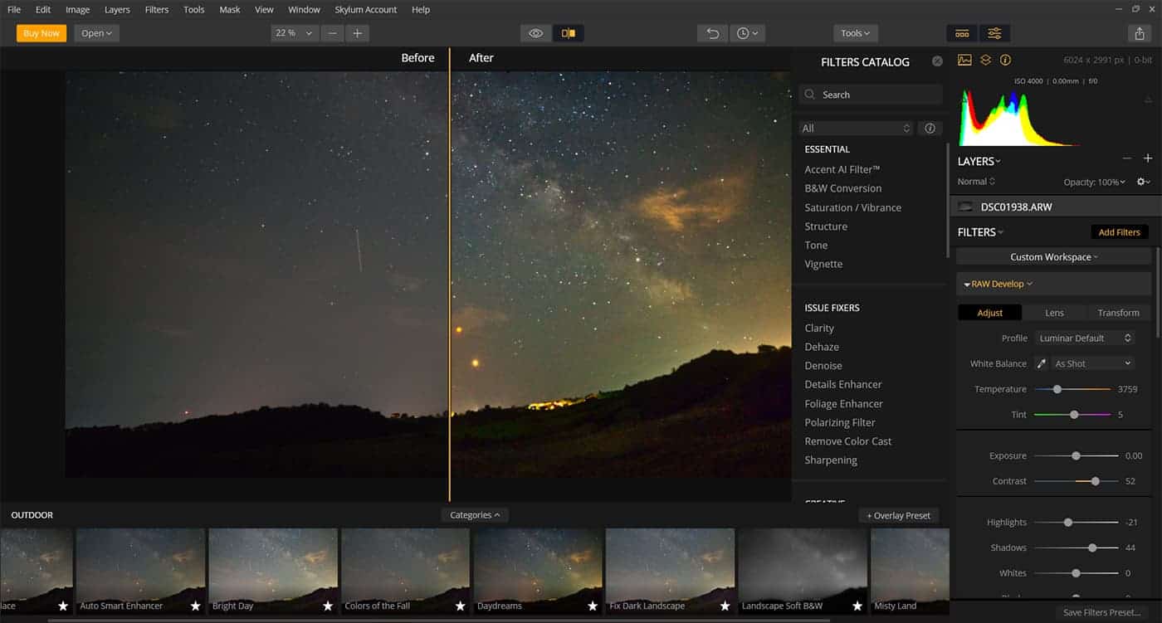Click the Buy Now button
Image resolution: width=1162 pixels, height=623 pixels.
41,33
